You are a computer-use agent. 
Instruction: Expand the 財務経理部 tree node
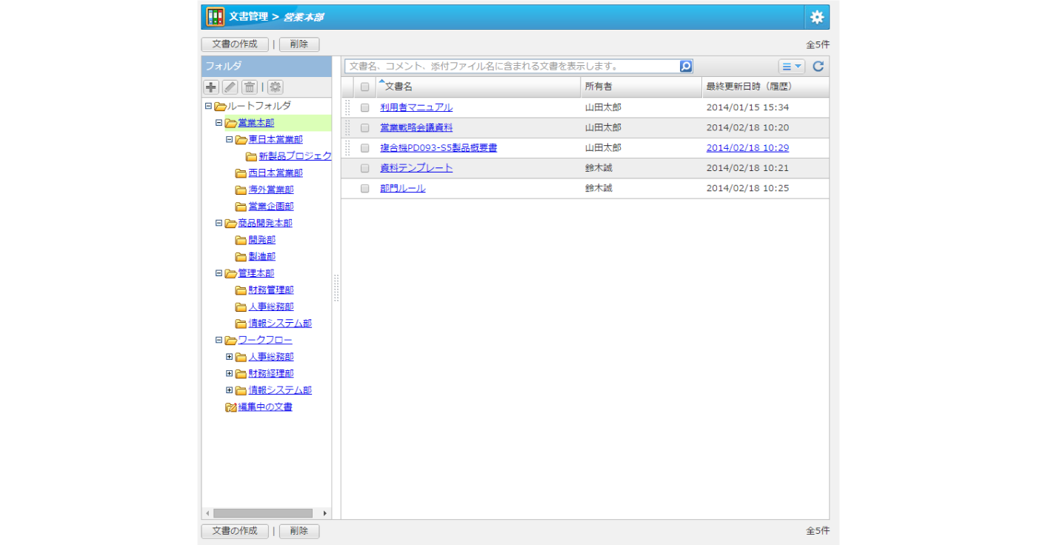[229, 373]
